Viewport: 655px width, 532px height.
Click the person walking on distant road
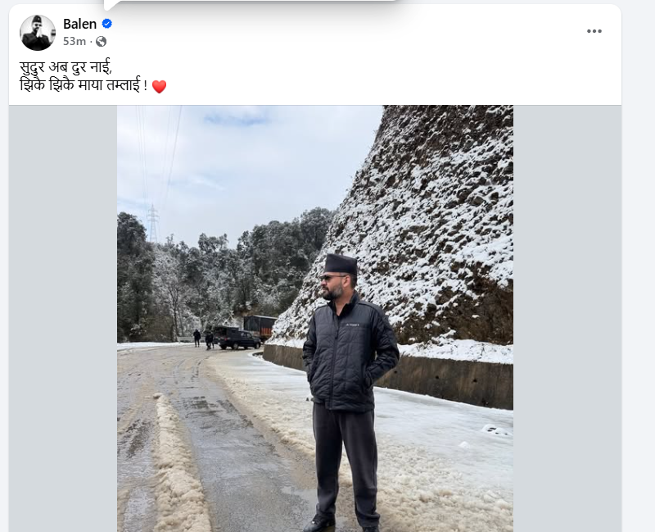pos(196,337)
